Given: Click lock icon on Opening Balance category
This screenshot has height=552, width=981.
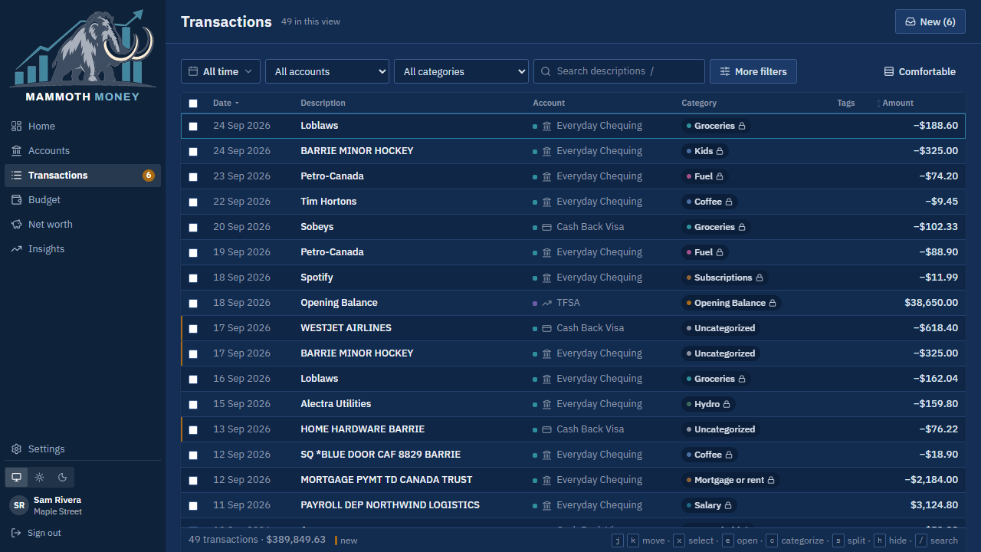Looking at the screenshot, I should point(773,303).
